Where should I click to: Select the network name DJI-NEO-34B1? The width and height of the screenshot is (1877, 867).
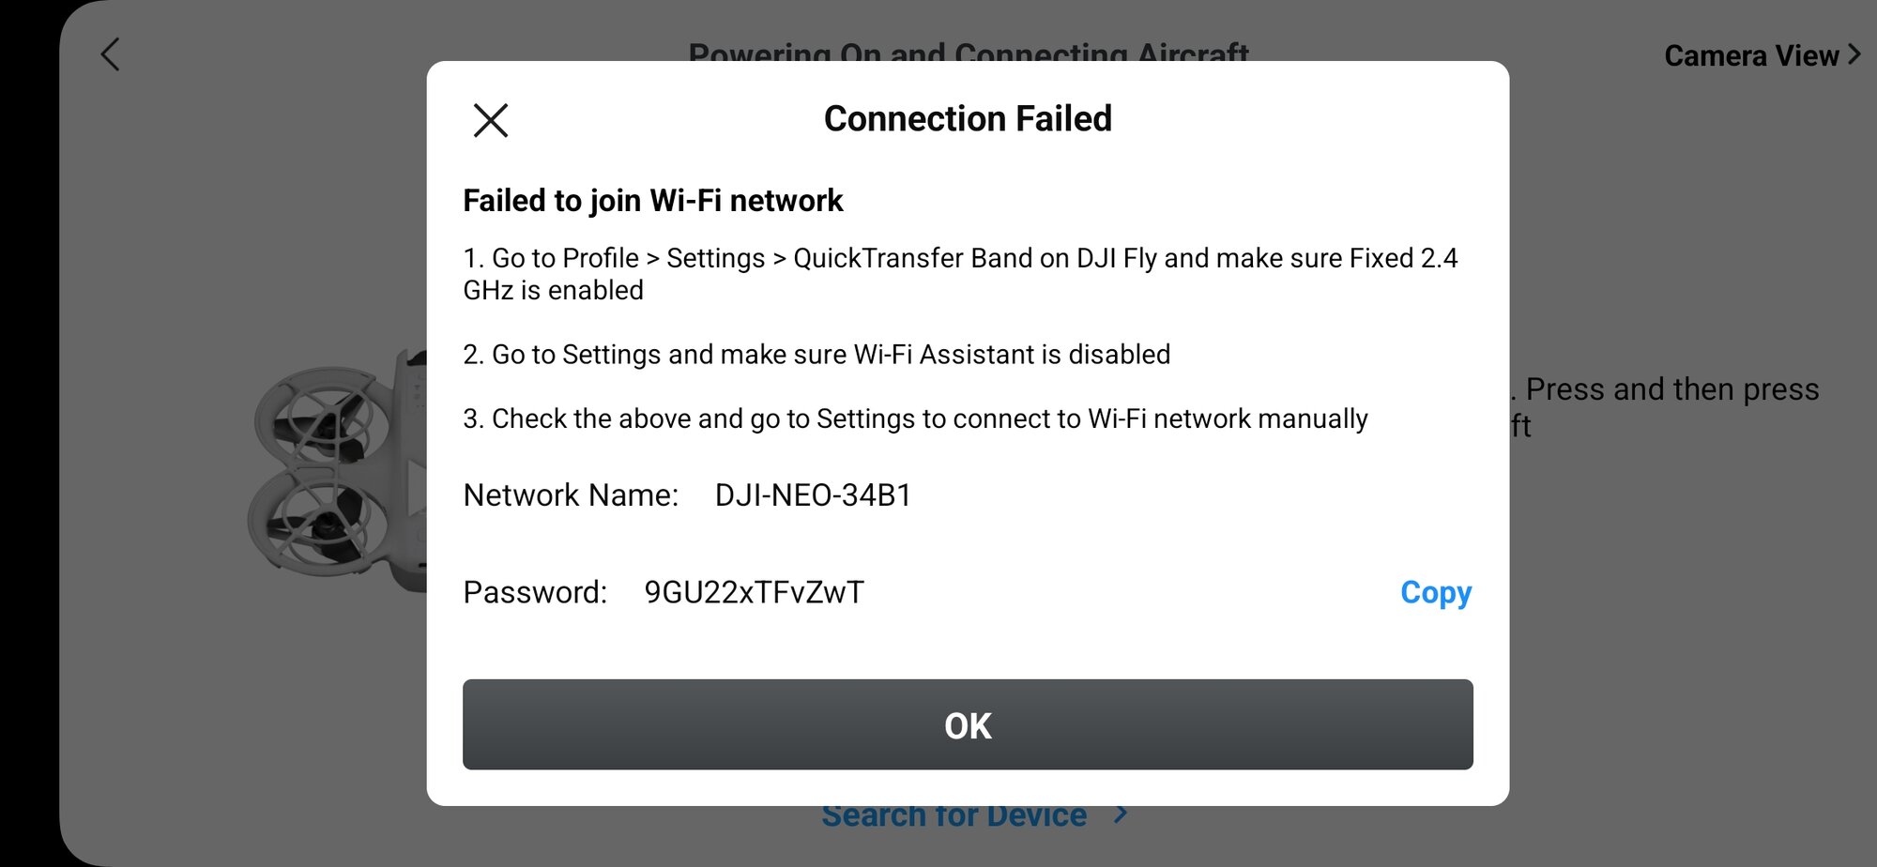point(813,495)
